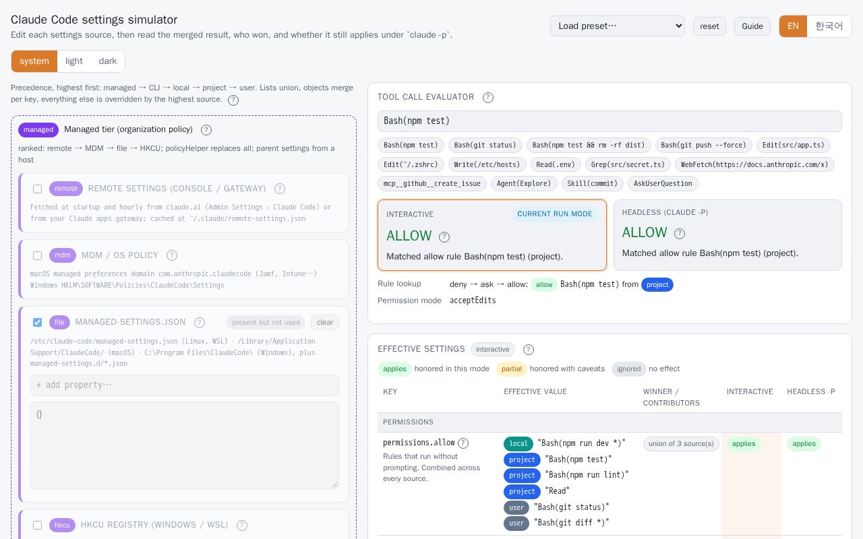Click the 'union of 3 source(s)' badge
The height and width of the screenshot is (539, 863).
click(681, 443)
